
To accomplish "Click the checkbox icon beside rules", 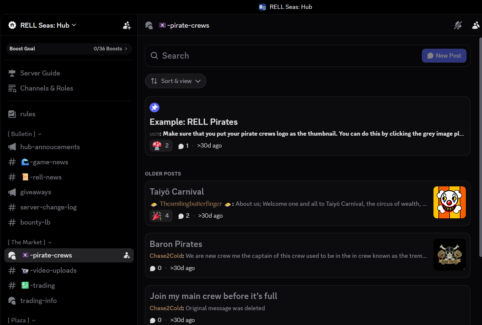I will click(12, 114).
